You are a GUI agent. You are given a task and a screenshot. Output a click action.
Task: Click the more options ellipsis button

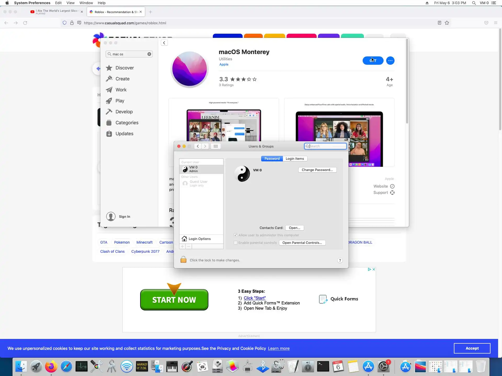coord(390,61)
